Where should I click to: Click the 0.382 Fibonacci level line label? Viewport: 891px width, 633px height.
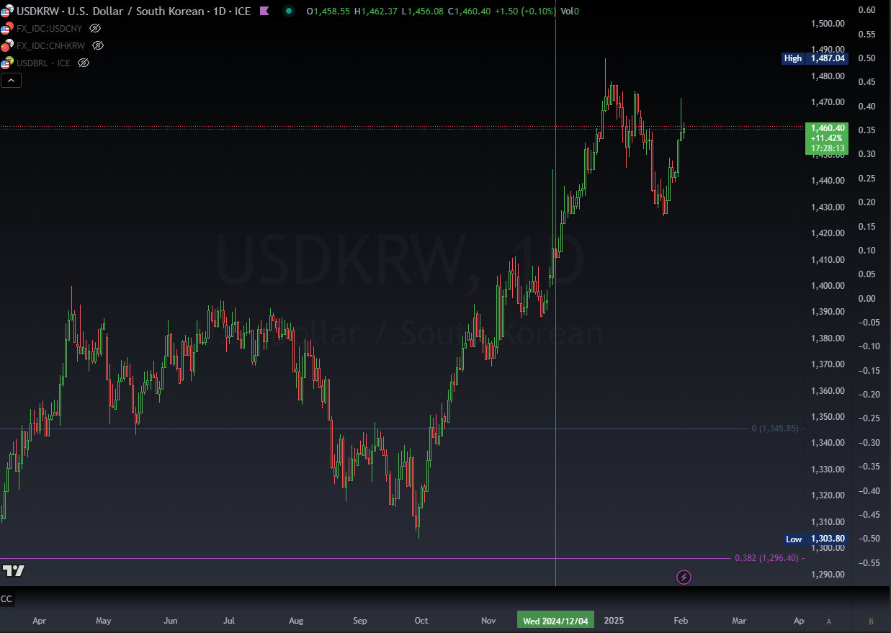tap(766, 558)
